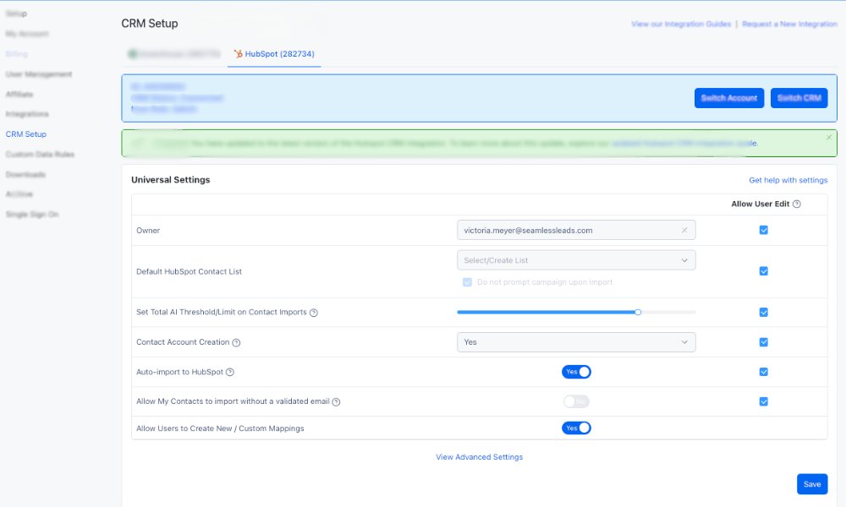Click help icon beside Auto-import to HubSpot
The height and width of the screenshot is (507, 846).
[x=230, y=373]
